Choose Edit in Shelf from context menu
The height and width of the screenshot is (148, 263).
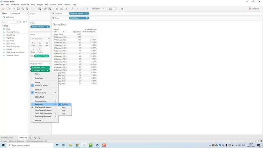(44, 97)
